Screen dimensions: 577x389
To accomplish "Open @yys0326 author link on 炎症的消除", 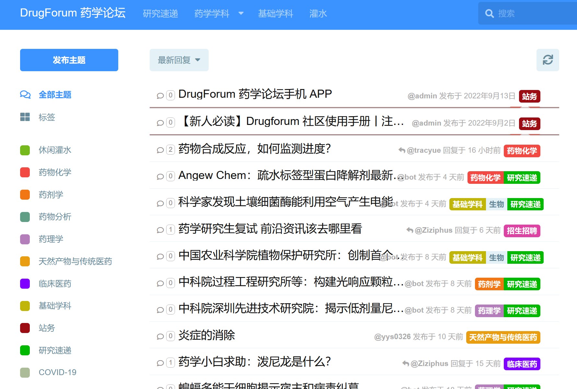I will coord(392,337).
